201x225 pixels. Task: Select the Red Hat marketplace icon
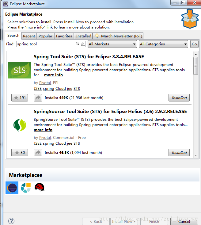pyautogui.click(x=40, y=187)
